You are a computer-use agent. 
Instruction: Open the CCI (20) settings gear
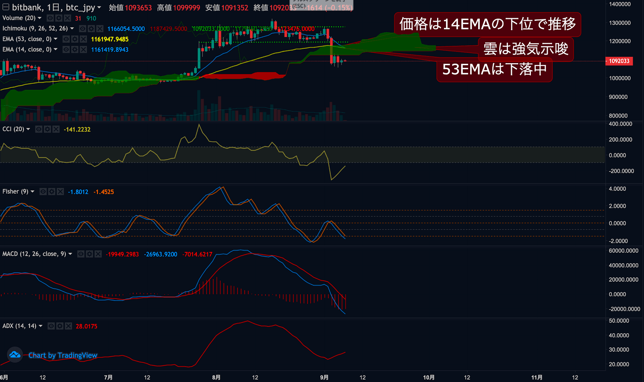point(47,129)
